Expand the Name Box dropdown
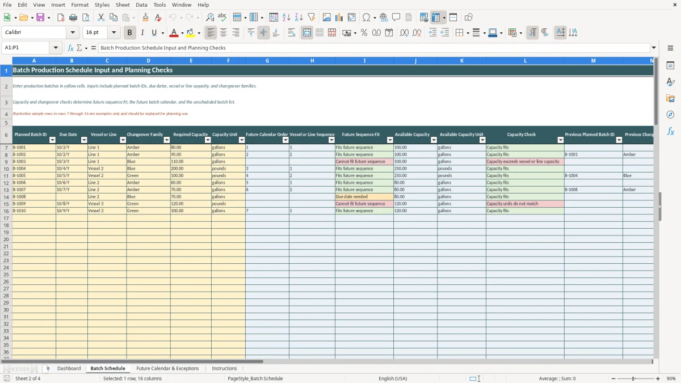Image resolution: width=681 pixels, height=383 pixels. 56,48
